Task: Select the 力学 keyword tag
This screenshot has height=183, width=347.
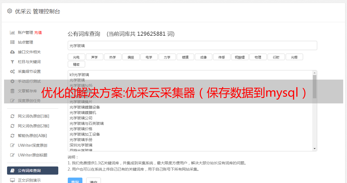Action: pyautogui.click(x=167, y=57)
